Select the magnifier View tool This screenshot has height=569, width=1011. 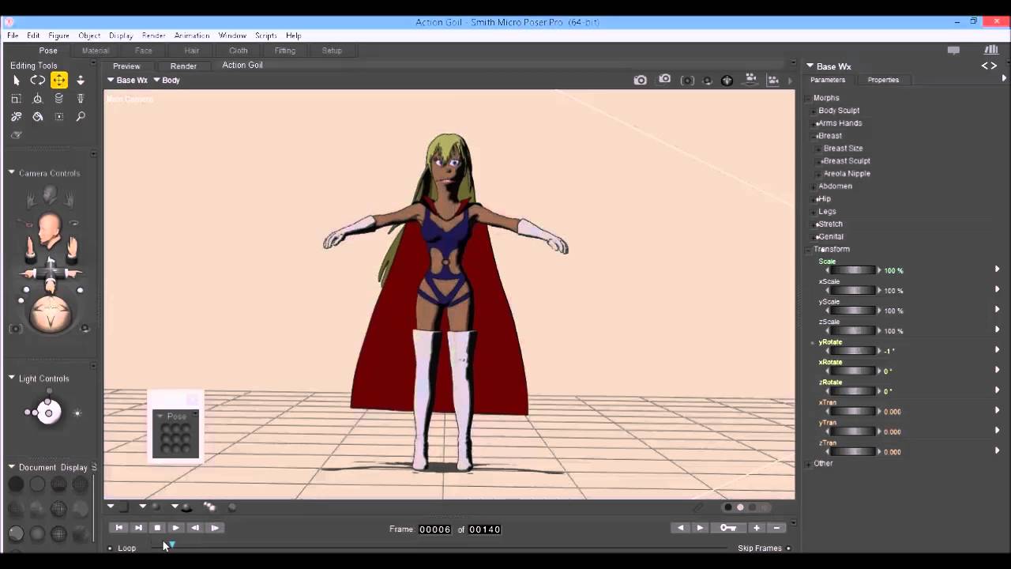[81, 117]
